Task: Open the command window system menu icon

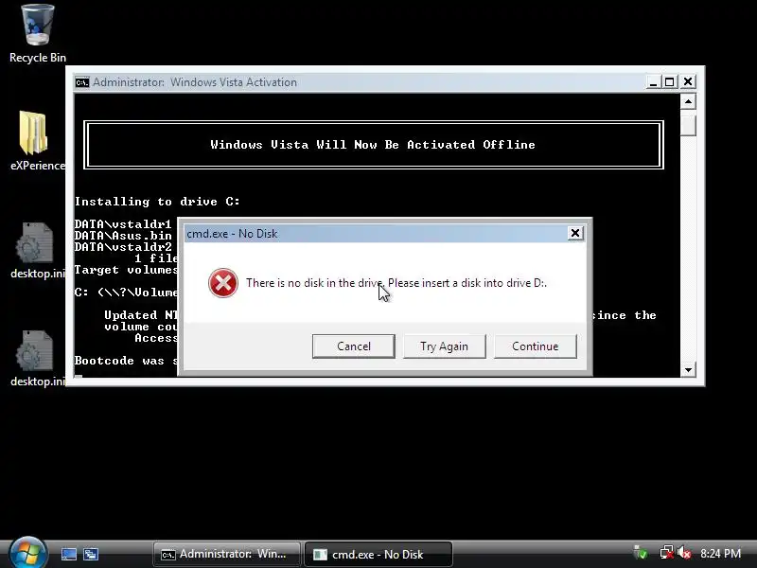Action: point(82,82)
